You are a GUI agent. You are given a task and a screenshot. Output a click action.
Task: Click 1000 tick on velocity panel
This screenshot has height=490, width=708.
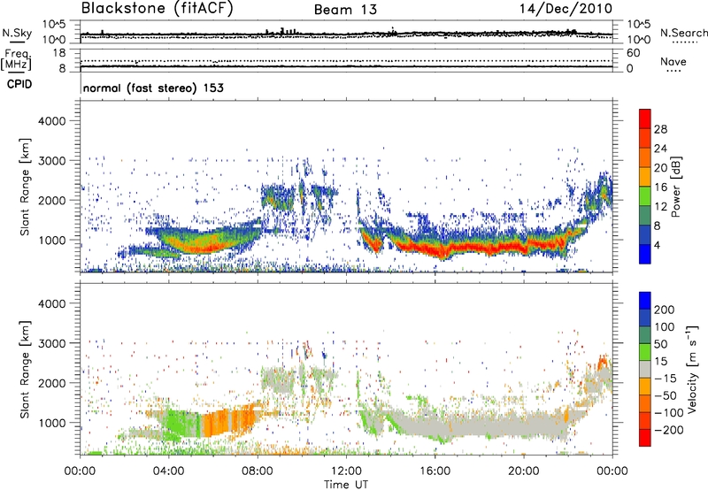(51, 423)
